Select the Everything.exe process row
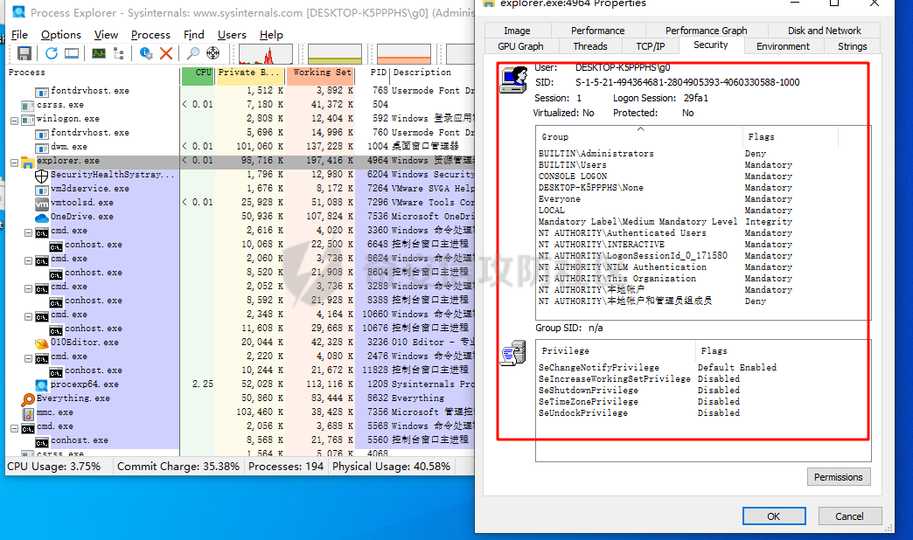Screen dimensions: 913x540 (x=240, y=398)
